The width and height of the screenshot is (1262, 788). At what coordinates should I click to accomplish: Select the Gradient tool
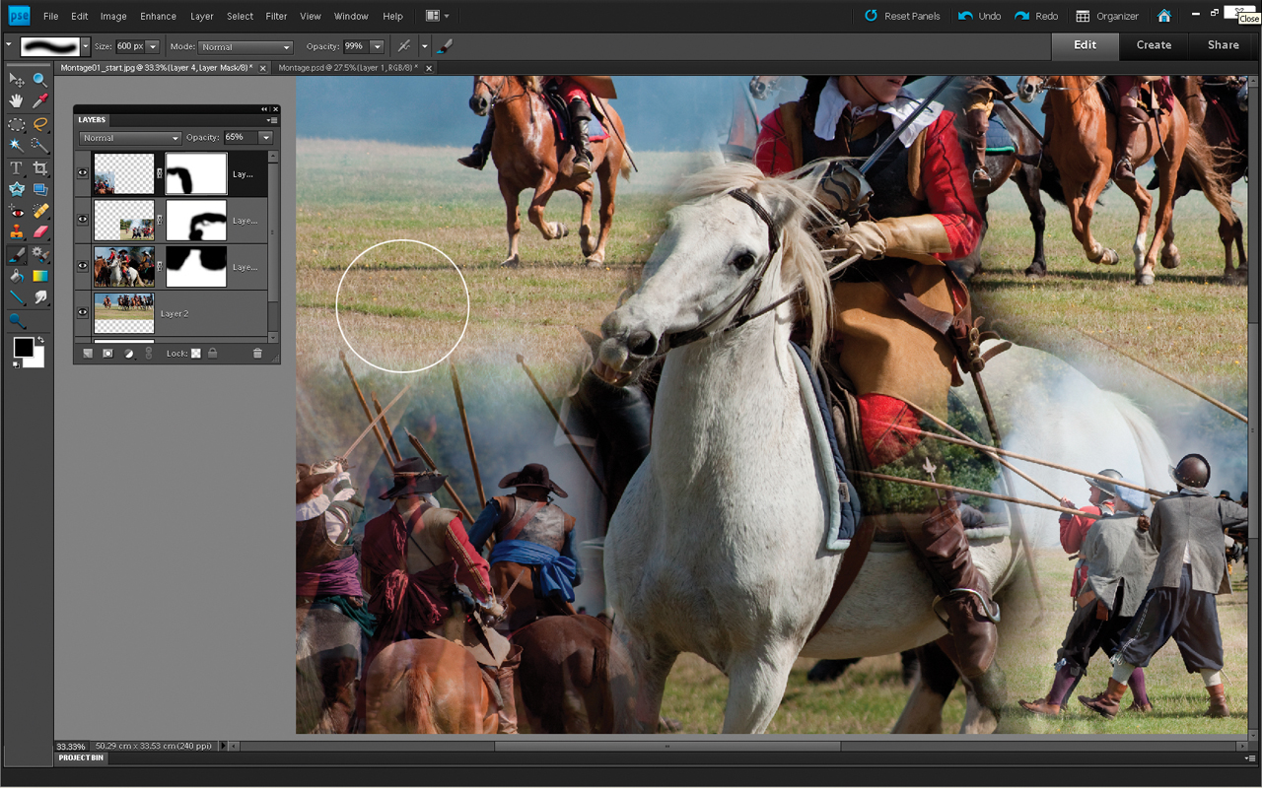point(40,276)
